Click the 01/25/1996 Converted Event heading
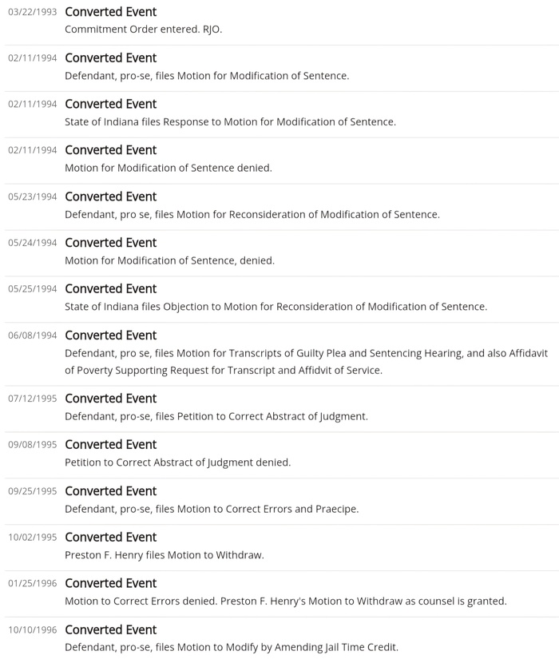The image size is (559, 659). tap(110, 584)
